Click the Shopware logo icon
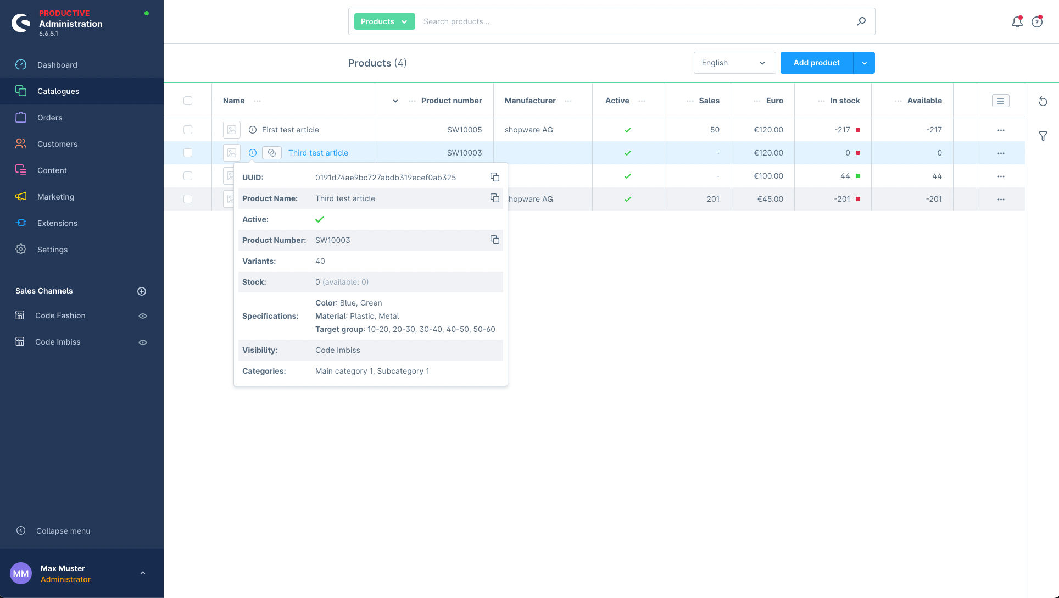This screenshot has width=1059, height=598. tap(21, 23)
